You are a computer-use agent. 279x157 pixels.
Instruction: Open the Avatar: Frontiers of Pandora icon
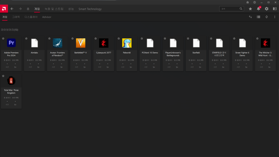(58, 43)
